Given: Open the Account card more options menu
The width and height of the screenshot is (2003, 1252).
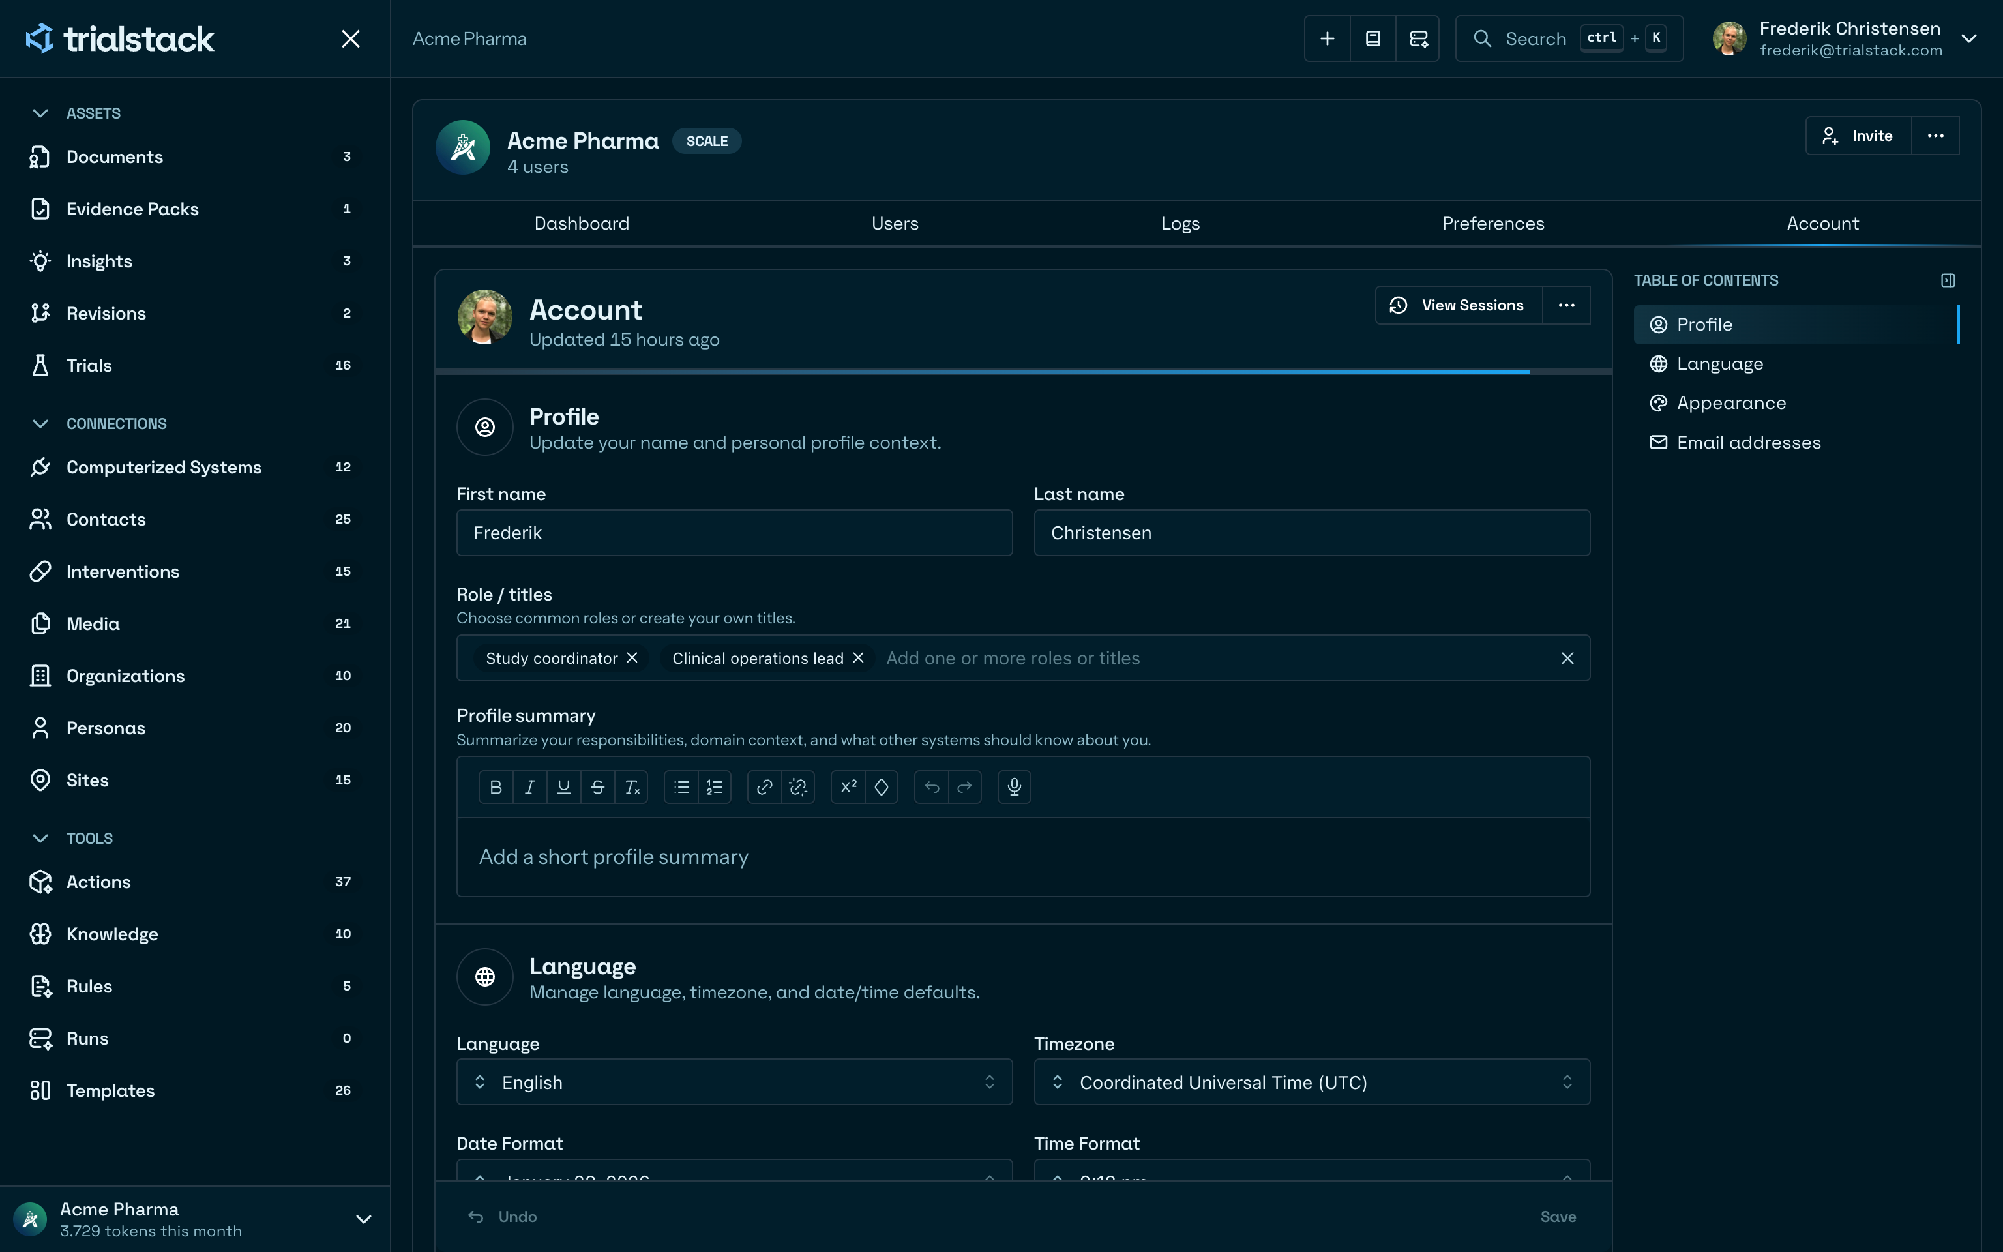Looking at the screenshot, I should coord(1567,306).
